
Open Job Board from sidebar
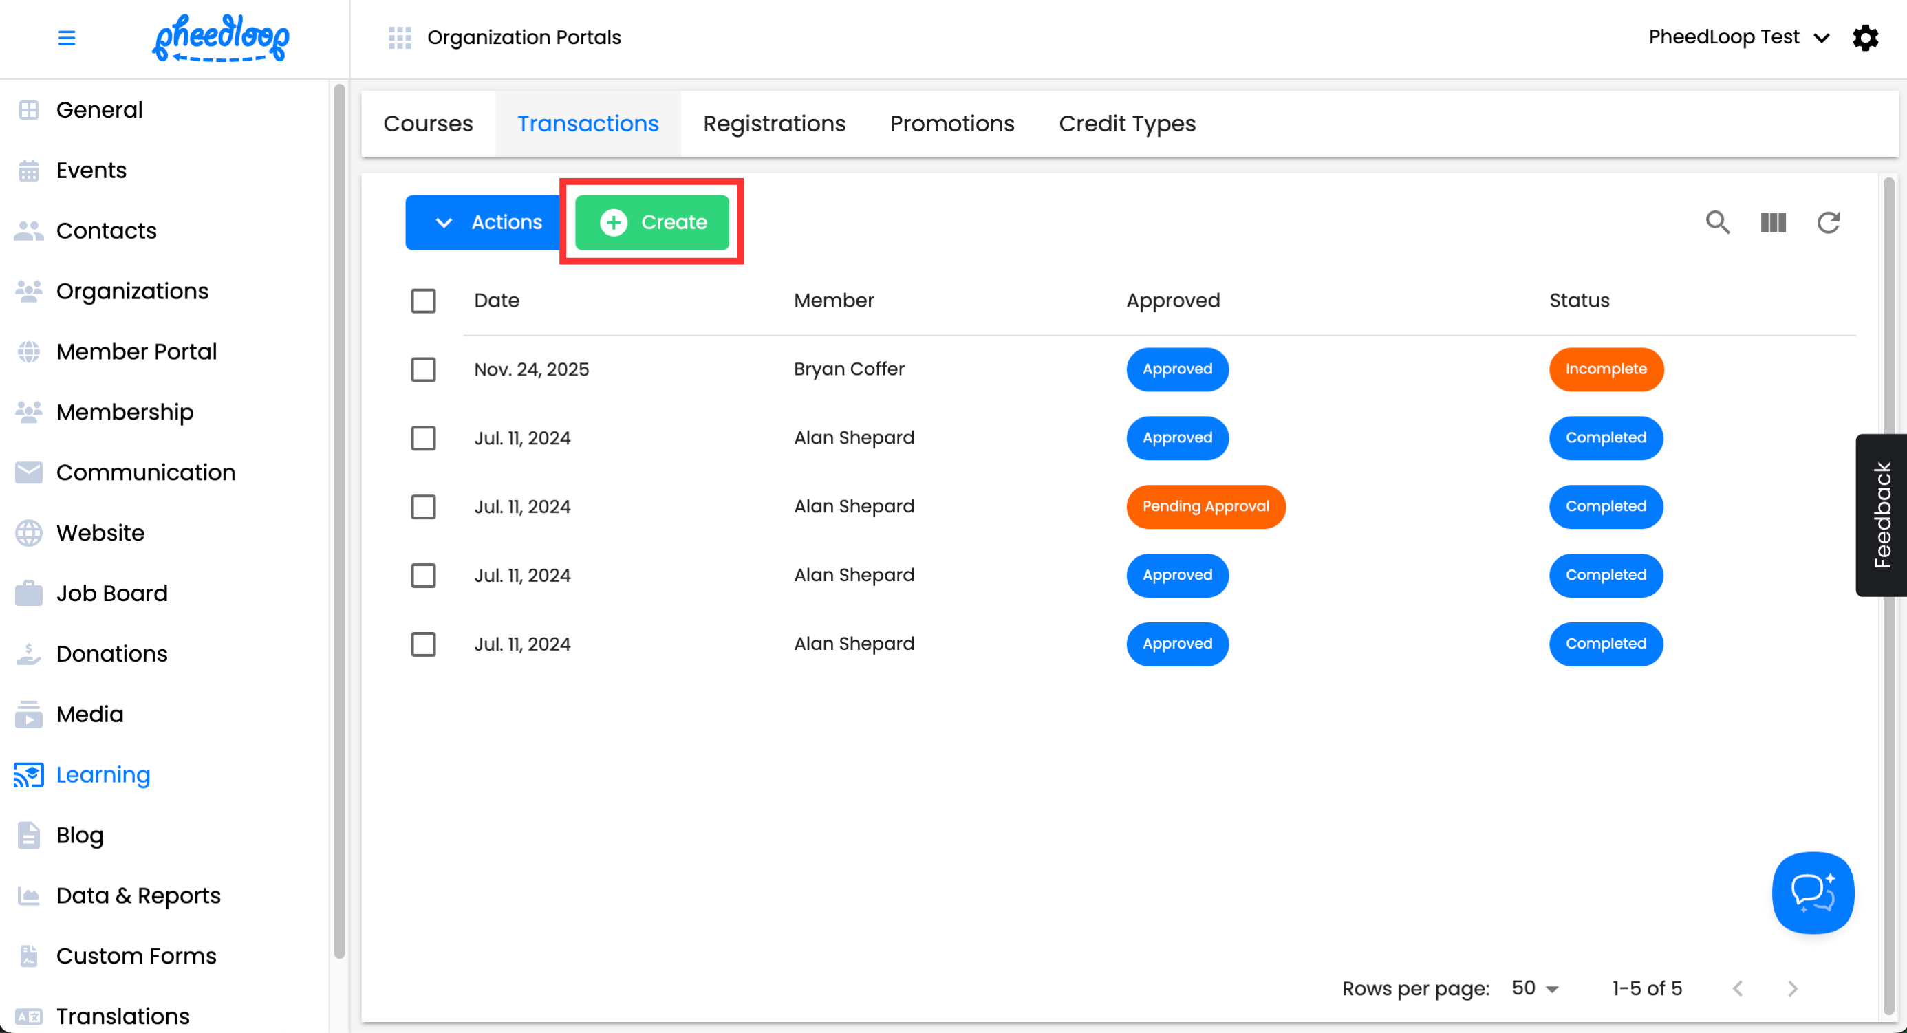[111, 593]
